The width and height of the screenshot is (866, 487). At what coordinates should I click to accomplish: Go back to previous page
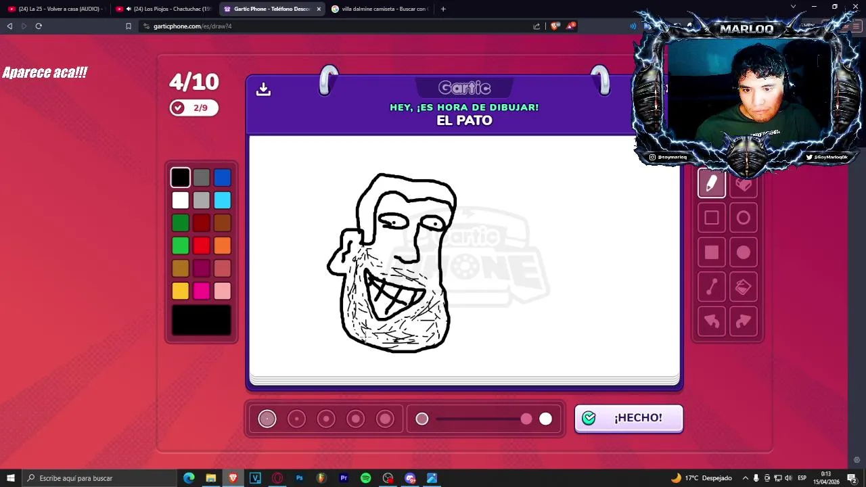coord(9,26)
